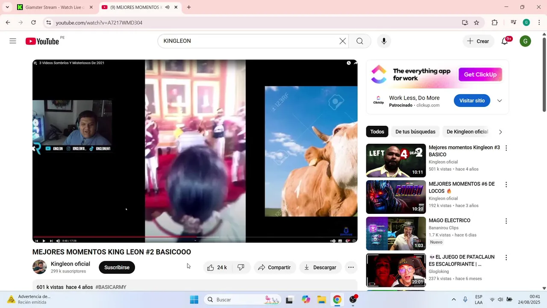The height and width of the screenshot is (308, 547).
Task: Open options for Mejores momentos Kingleon #3
Action: (506, 148)
